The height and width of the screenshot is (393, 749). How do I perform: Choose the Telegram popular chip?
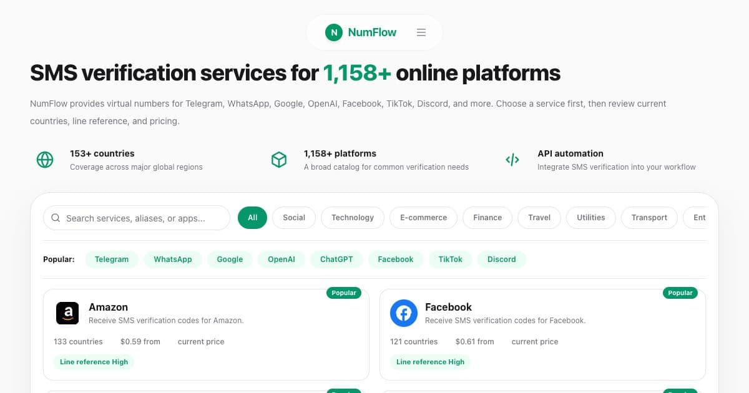click(112, 260)
